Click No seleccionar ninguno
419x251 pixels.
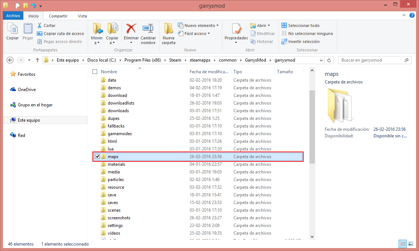tap(307, 34)
